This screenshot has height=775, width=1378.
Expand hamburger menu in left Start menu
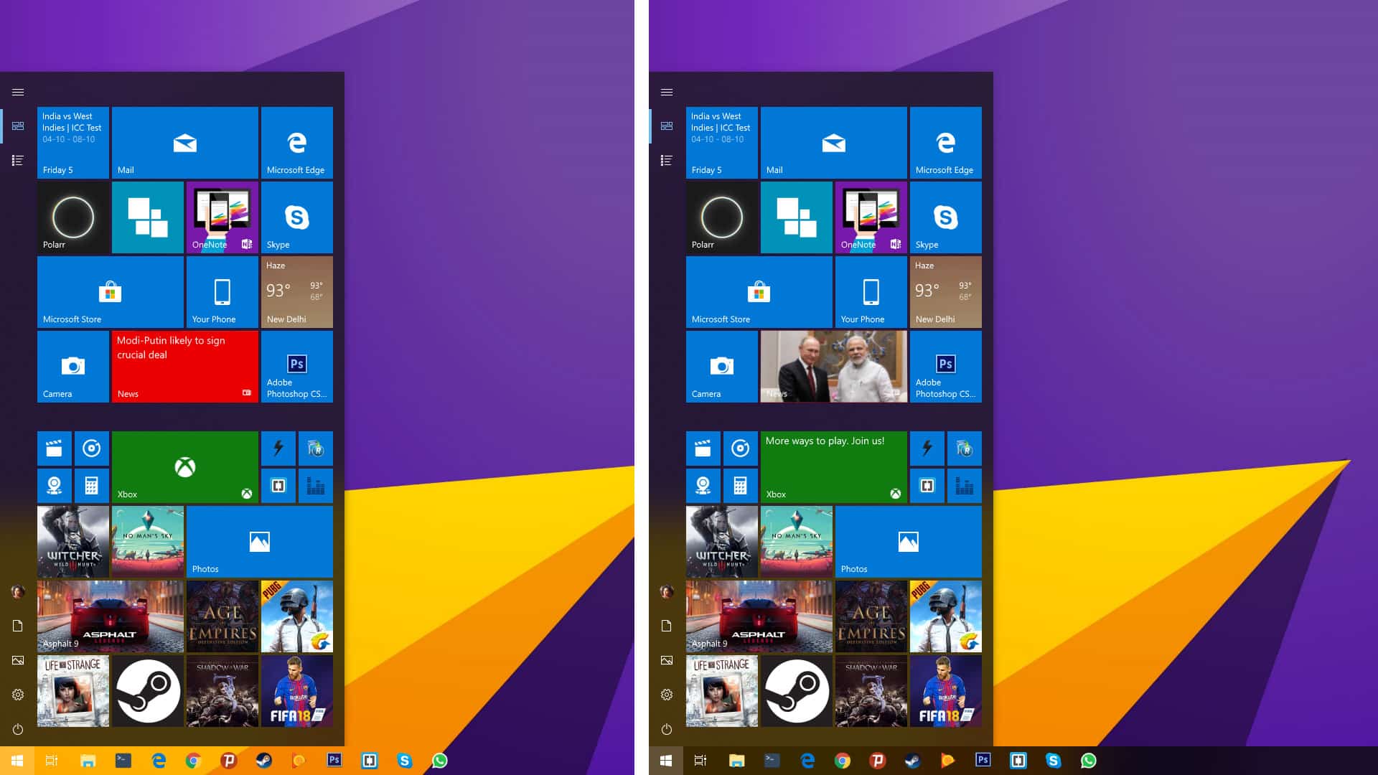(18, 92)
